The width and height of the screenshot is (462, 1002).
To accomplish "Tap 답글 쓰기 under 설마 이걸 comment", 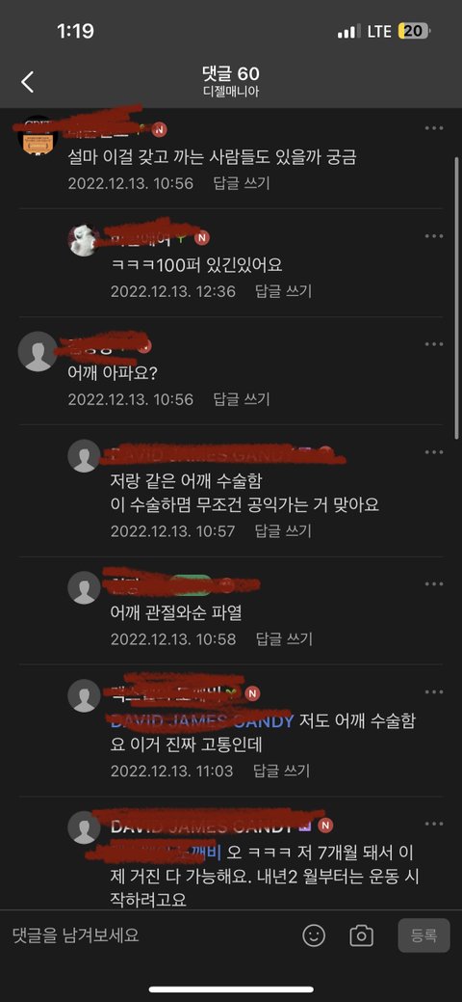I will pos(242,183).
